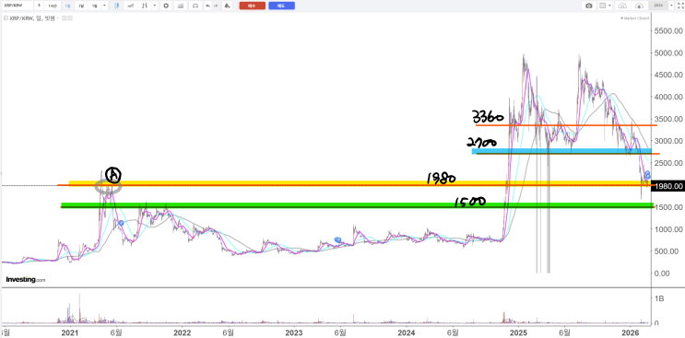The height and width of the screenshot is (338, 685).
Task: Open the interval list dropdown arrow
Action: click(x=104, y=6)
